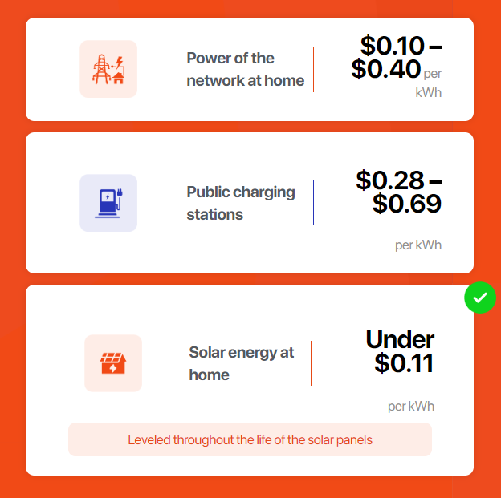
Task: Click the divider line in the solar energy card
Action: (311, 363)
